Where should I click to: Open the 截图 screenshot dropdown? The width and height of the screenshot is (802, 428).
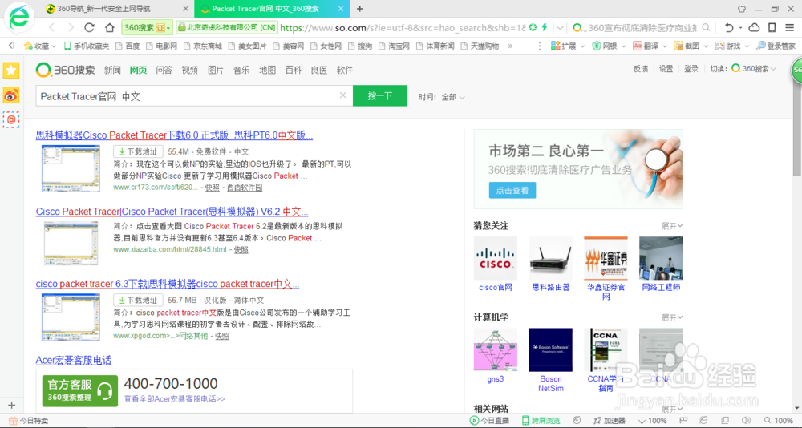coord(691,46)
